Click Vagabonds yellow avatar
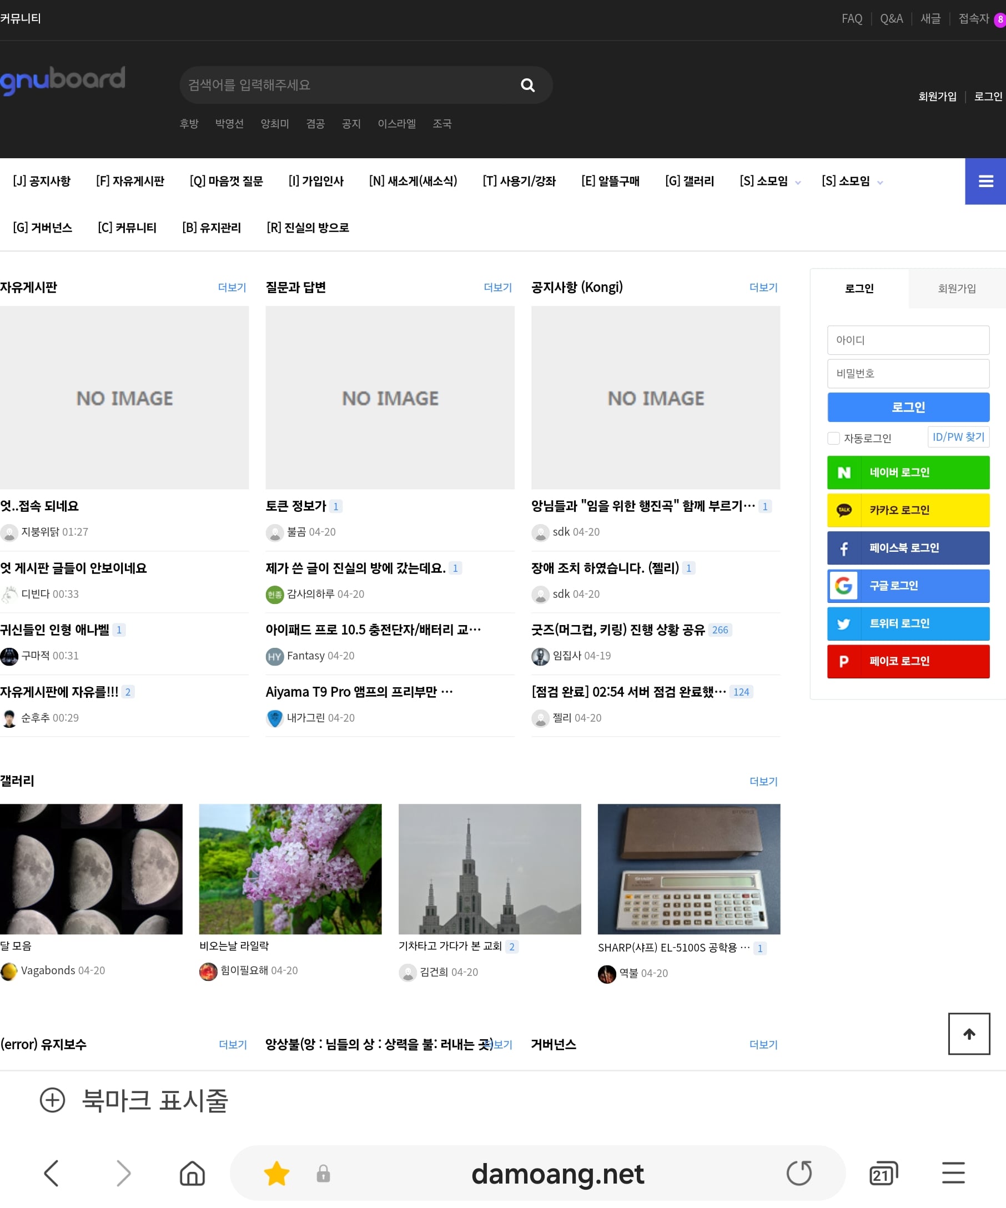The height and width of the screenshot is (1208, 1006). (9, 971)
